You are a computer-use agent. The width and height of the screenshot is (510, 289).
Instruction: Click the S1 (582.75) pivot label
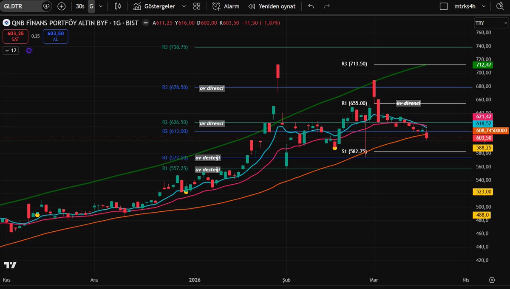point(354,151)
